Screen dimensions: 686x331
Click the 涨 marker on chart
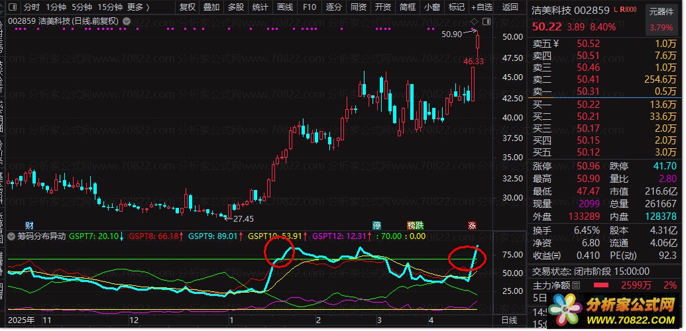472,226
